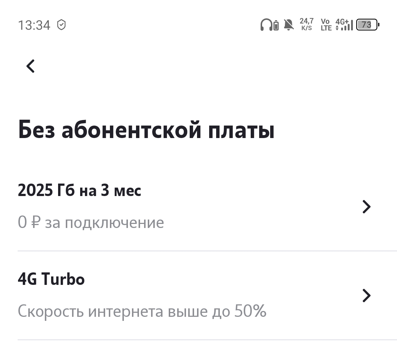Image resolution: width=397 pixels, height=355 pixels.
Task: Tap the muted bell notification icon
Action: [289, 25]
